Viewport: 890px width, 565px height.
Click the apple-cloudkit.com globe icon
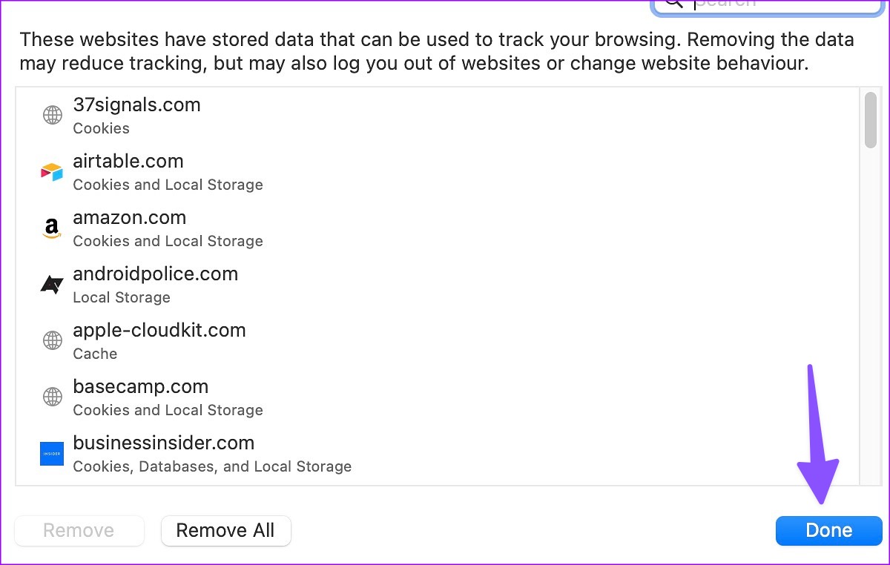pyautogui.click(x=52, y=341)
